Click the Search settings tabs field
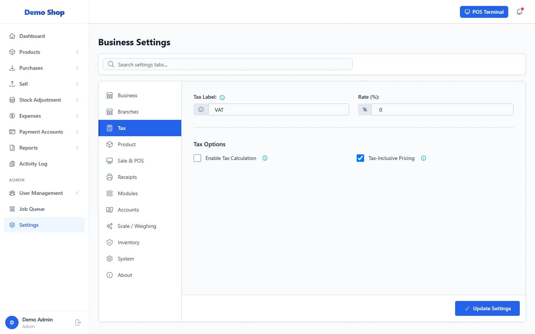Image resolution: width=535 pixels, height=334 pixels. tap(228, 64)
